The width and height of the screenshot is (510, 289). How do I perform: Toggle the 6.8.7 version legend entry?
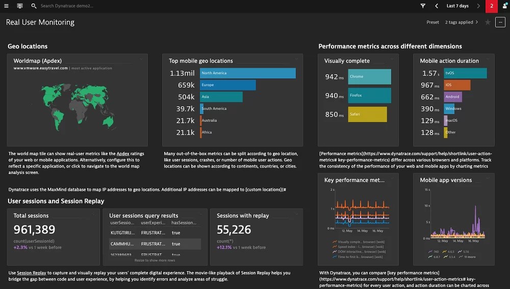point(434,256)
